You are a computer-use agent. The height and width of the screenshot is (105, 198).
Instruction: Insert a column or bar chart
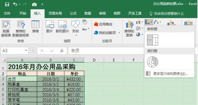(138, 22)
